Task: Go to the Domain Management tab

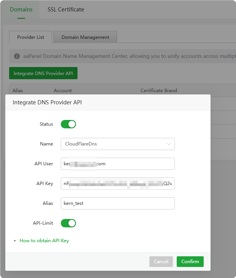Action: pyautogui.click(x=85, y=37)
